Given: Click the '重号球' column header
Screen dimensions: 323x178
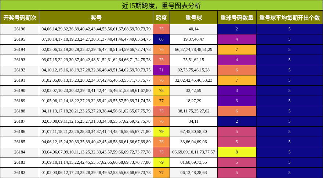Looking at the screenshot, I should (x=194, y=18).
